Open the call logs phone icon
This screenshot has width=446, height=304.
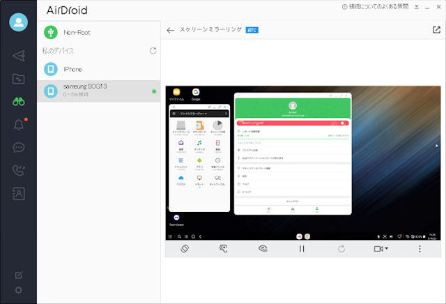tap(19, 171)
